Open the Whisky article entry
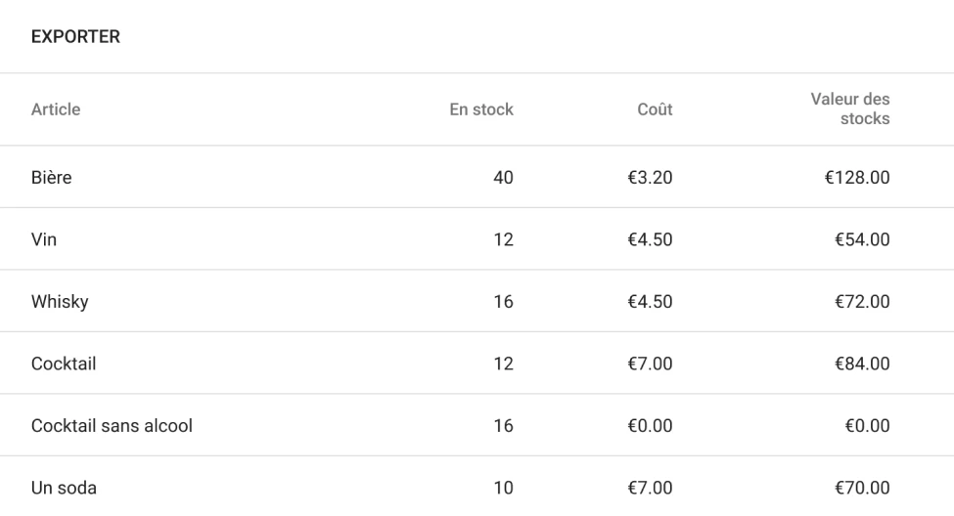This screenshot has height=516, width=954. (x=60, y=301)
